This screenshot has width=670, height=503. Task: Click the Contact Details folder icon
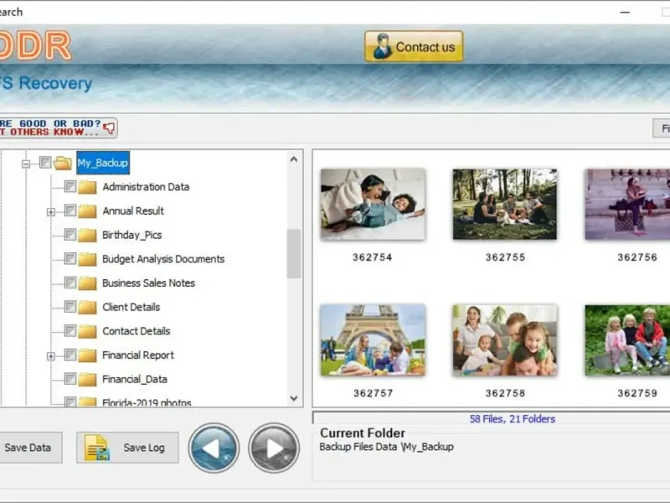click(x=88, y=330)
